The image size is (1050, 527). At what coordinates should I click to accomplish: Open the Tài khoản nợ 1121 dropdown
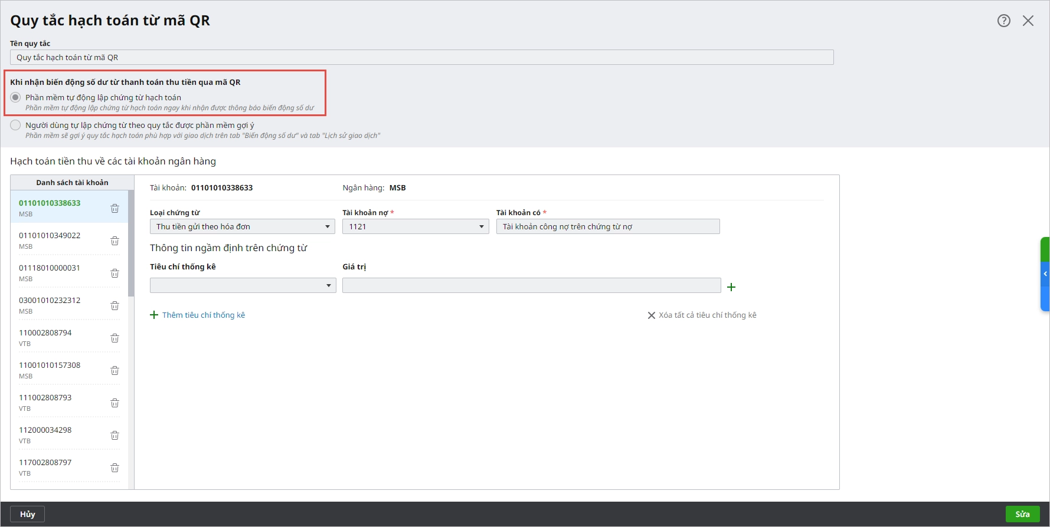tap(416, 226)
